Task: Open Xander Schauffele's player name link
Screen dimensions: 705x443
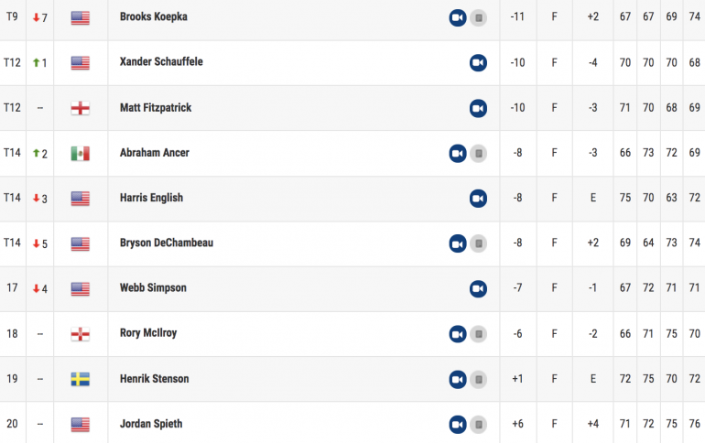Action: pyautogui.click(x=161, y=62)
